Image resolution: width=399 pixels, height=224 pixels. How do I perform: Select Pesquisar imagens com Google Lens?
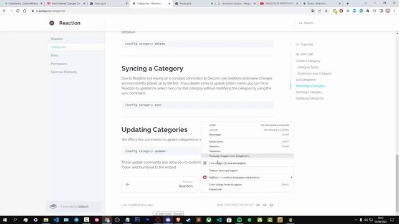pos(248,156)
